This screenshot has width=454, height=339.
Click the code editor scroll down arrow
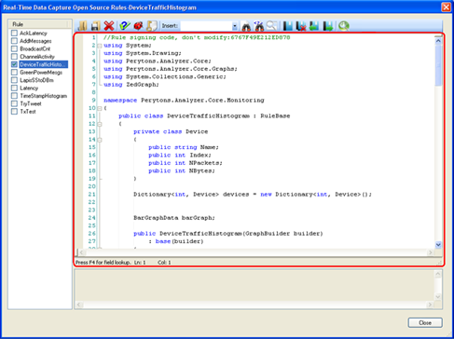pos(438,245)
